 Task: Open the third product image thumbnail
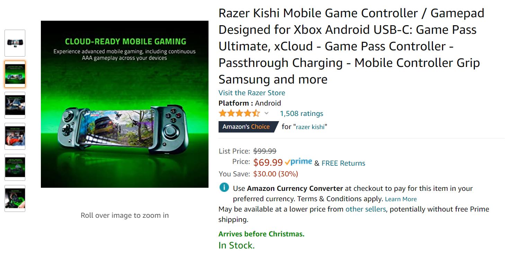coord(15,105)
